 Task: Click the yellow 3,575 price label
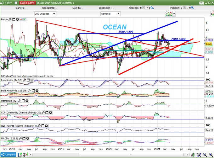point(209,44)
